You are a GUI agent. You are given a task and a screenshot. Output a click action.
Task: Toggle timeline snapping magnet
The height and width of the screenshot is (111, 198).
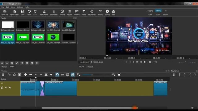57,75
